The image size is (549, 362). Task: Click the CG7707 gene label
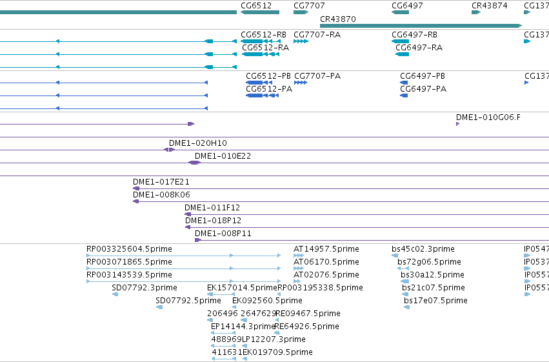309,6
